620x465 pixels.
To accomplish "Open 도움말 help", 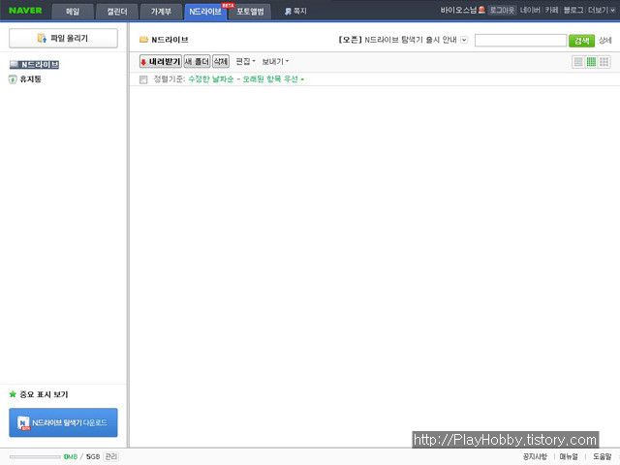I will tap(602, 456).
